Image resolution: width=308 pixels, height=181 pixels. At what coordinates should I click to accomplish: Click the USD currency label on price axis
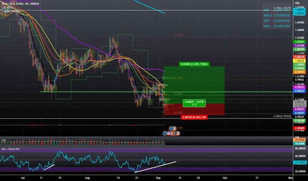297,3
